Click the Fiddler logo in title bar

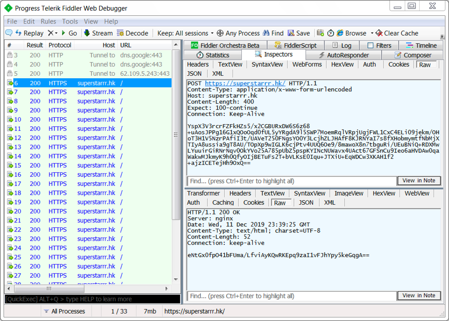coord(9,8)
